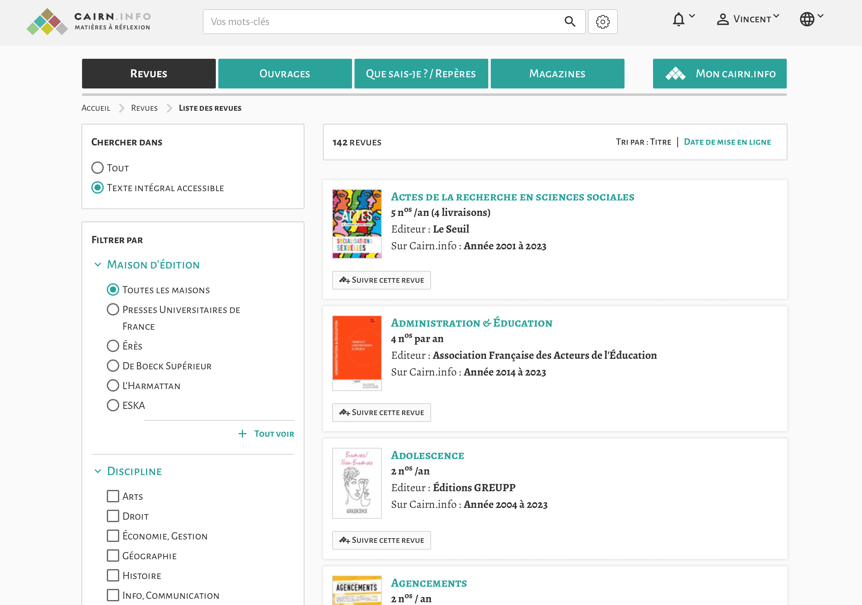Sort by Date de mise en ligne
Screen dimensions: 862x605
727,142
